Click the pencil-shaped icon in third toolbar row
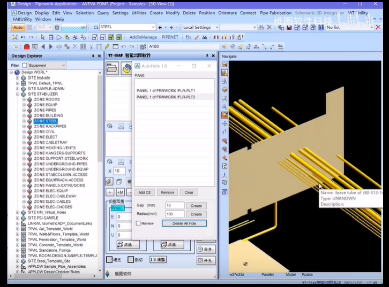Viewport: 389px width, 287px height. tap(107, 46)
